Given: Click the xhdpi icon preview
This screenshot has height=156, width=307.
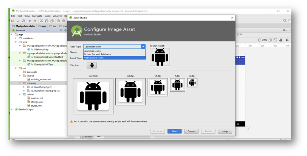Looking at the screenshot, I should [x=158, y=87].
